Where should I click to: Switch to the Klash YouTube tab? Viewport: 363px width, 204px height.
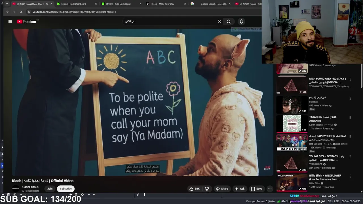coord(32,4)
